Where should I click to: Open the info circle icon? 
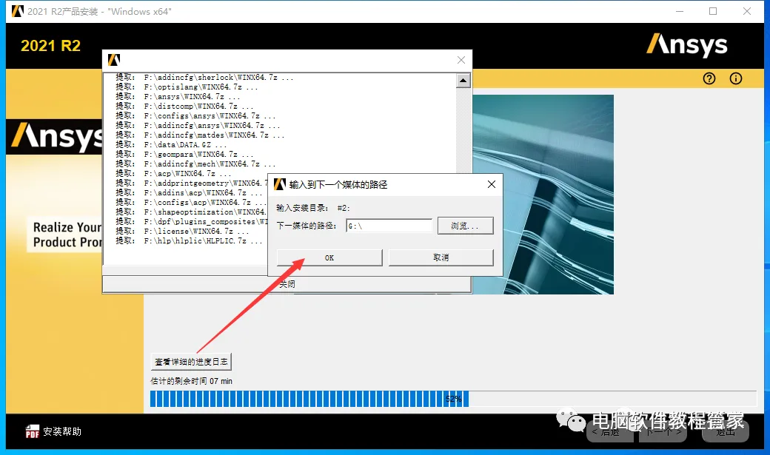point(736,78)
